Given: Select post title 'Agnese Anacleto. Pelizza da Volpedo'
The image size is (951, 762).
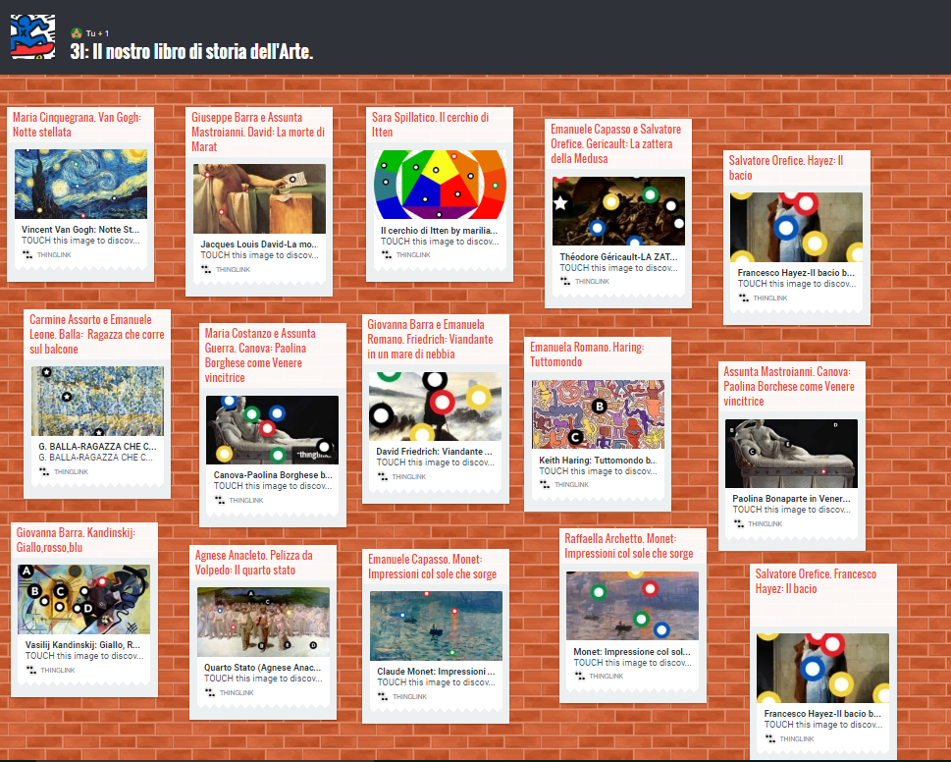Looking at the screenshot, I should [254, 563].
